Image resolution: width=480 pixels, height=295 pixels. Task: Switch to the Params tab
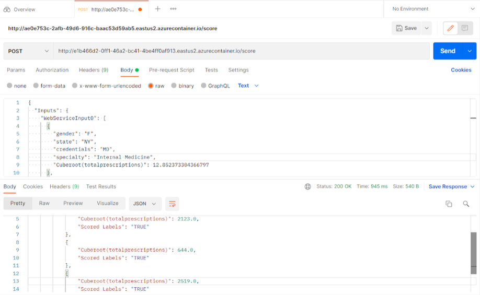16,70
